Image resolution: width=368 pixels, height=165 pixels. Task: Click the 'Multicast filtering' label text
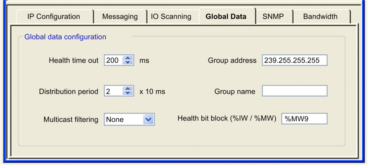pos(71,120)
